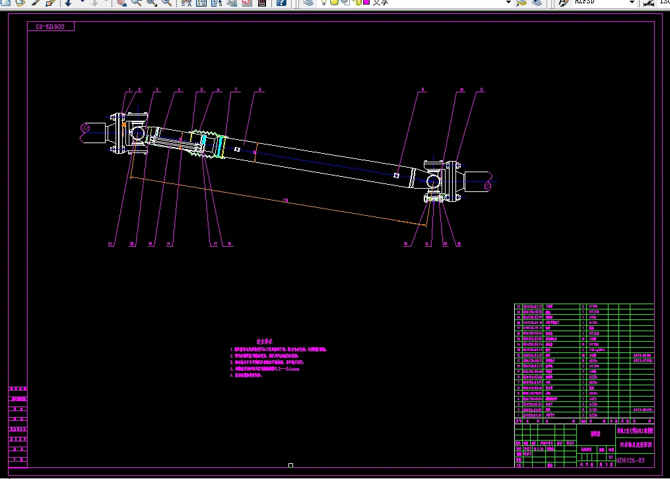Activate Zoom Realtime magnifier tool
This screenshot has height=479, width=670.
pos(137,3)
